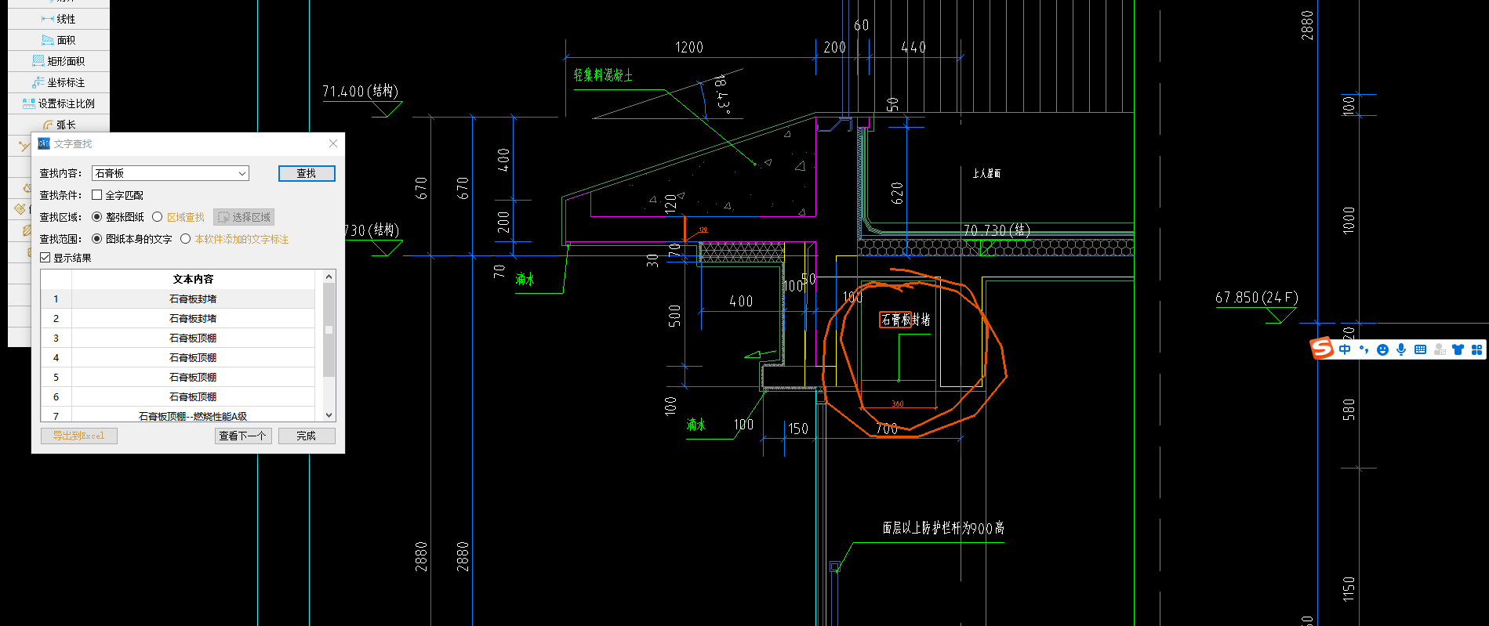Select the 整张图纸 radio option

click(x=97, y=217)
